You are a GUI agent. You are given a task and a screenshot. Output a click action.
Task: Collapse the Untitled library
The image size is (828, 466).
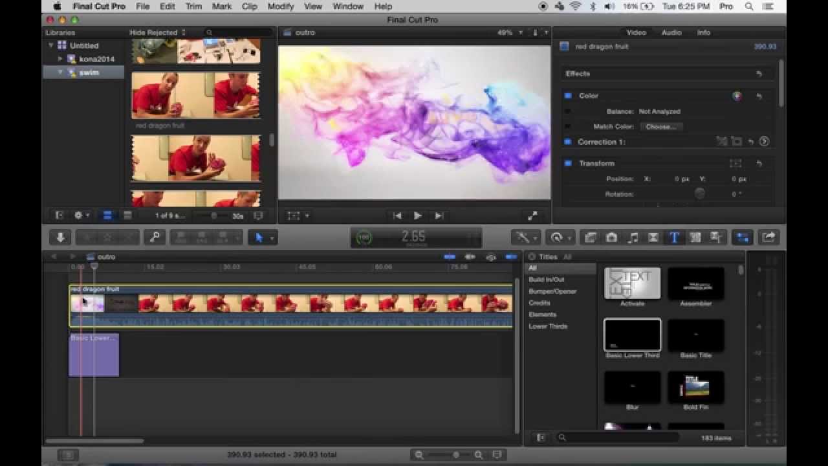tap(51, 45)
